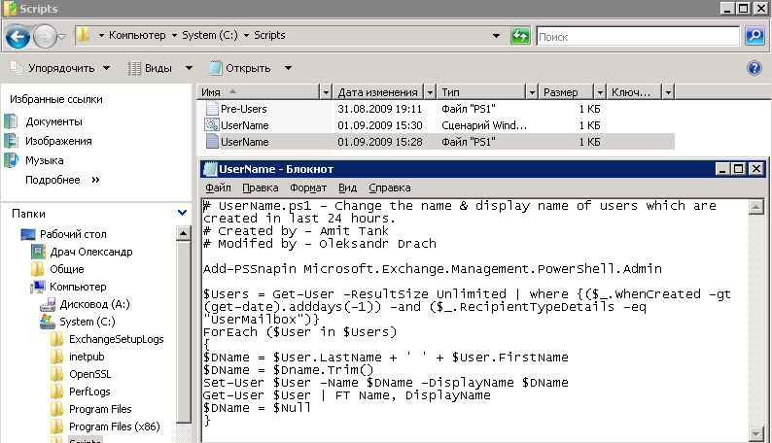Viewport: 772px width, 443px height.
Task: Sort files by Тип column header
Action: point(481,92)
